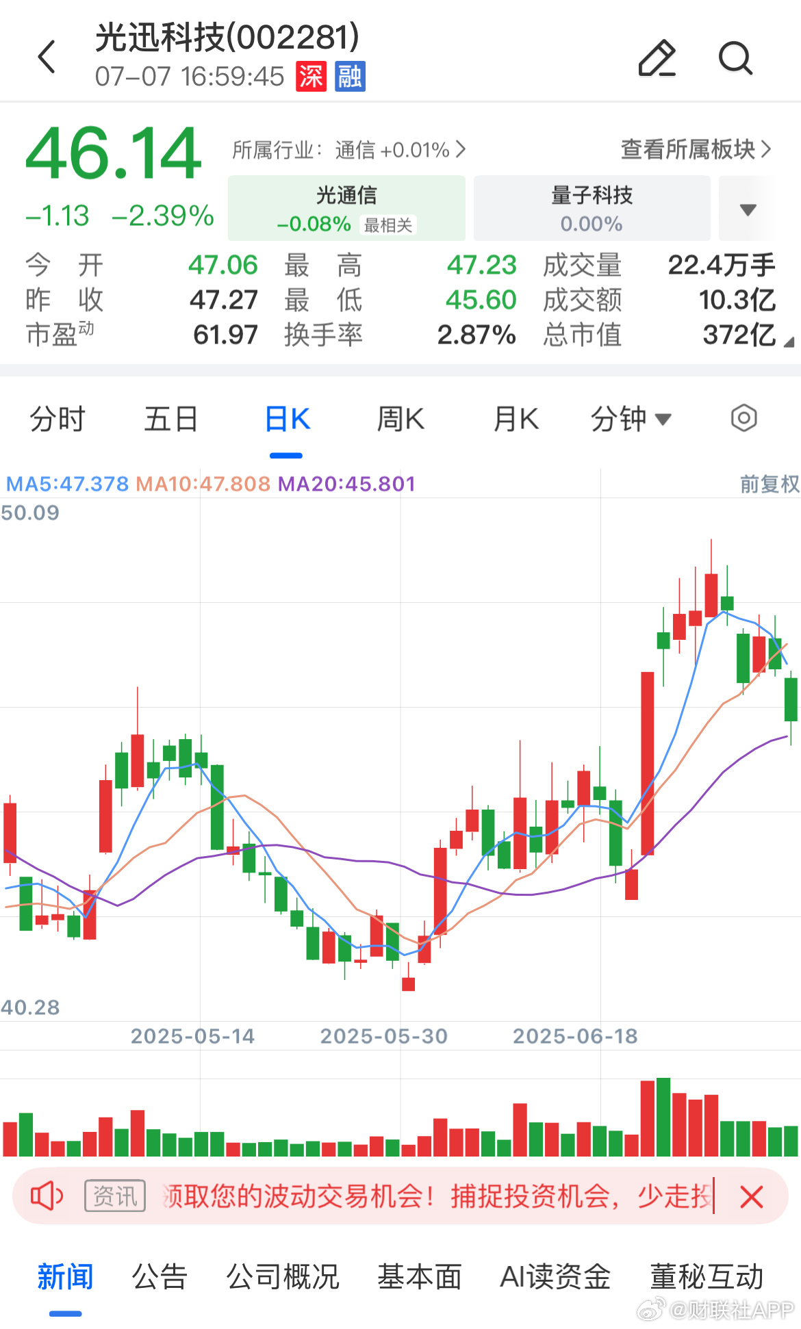This screenshot has width=801, height=1329.
Task: Open 查看所属板块 link
Action: 696,149
